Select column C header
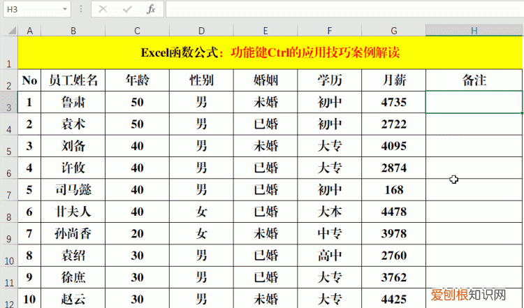Screen dimensions: 524x308 [138, 31]
